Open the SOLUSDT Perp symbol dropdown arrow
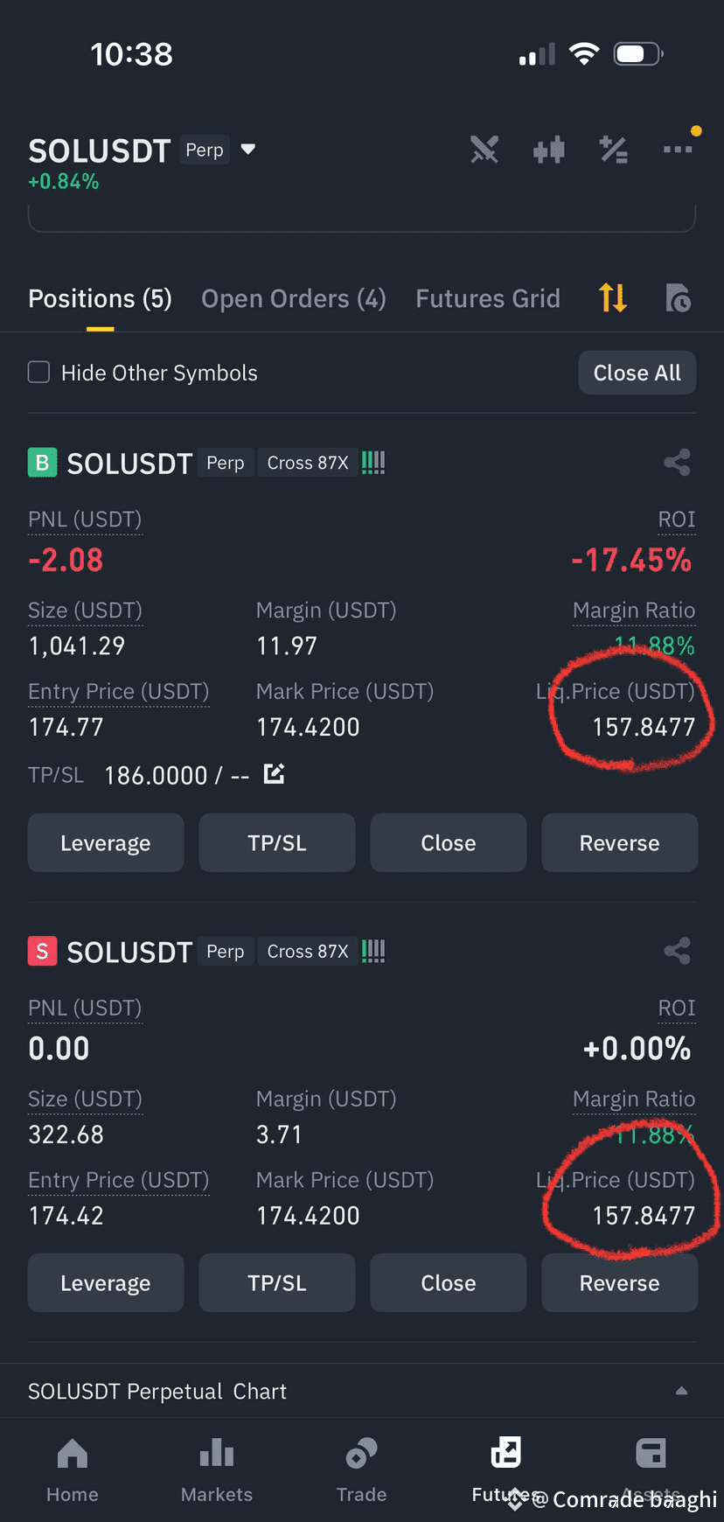Screen dimensions: 724x1522 [x=248, y=150]
